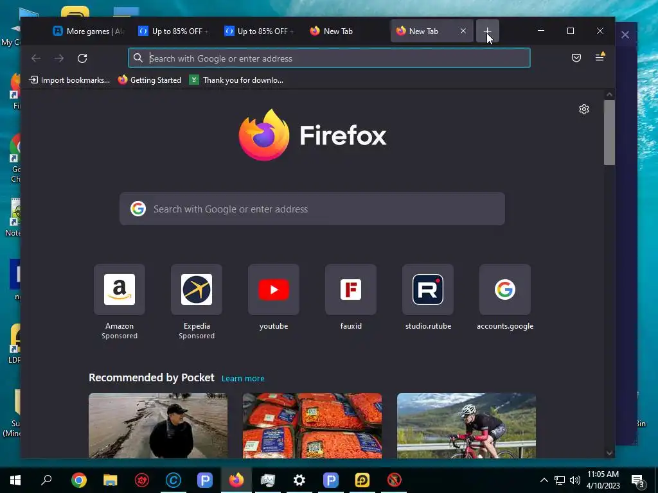The width and height of the screenshot is (658, 493).
Task: Open the blue C taskbar app
Action: click(x=173, y=480)
